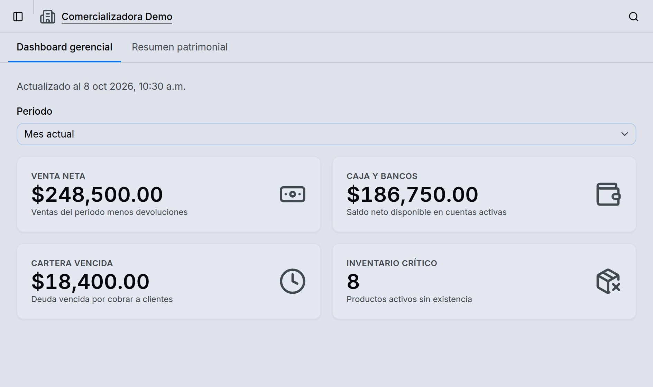Screen dimensions: 653x387
Task: Click 'Ventas del periodo menos devoluciones' text
Action: click(109, 212)
